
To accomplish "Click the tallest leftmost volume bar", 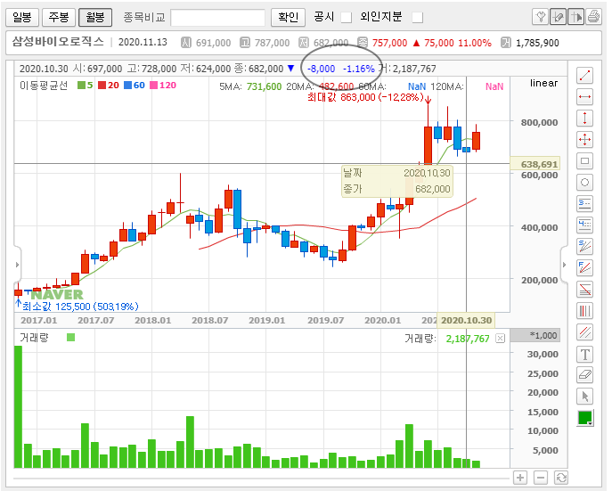I will [19, 406].
